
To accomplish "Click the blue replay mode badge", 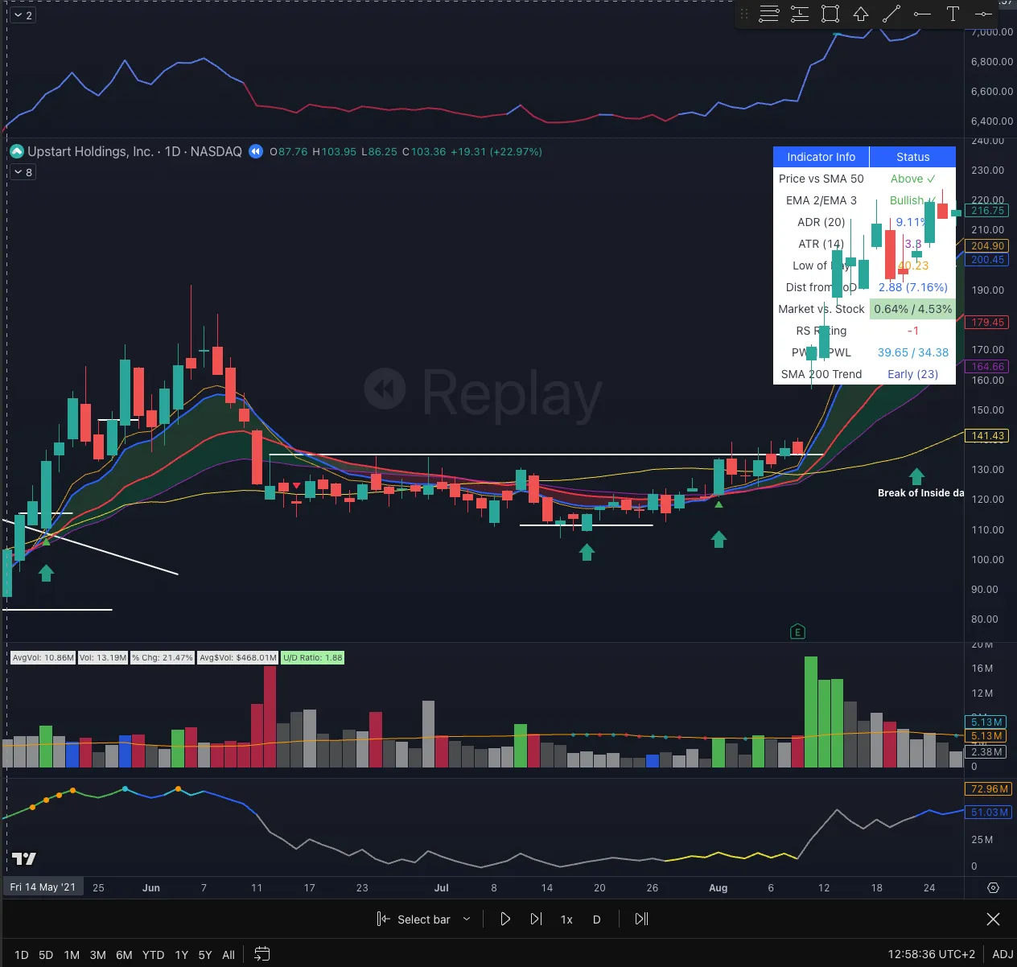I will point(256,151).
